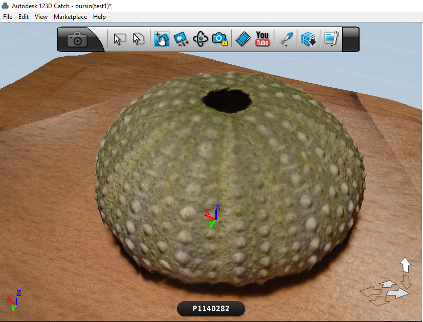This screenshot has width=423, height=322.
Task: Activate the Orbit tool
Action: pos(201,39)
